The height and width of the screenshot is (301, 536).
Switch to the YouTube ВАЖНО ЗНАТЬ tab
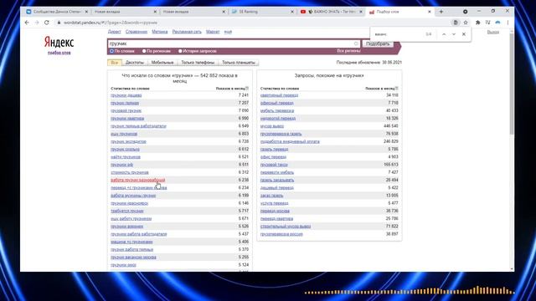[331, 12]
